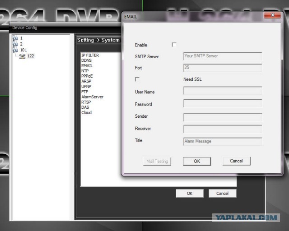Image resolution: width=289 pixels, height=231 pixels.
Task: Open DDNS in the System list
Action: [86, 60]
